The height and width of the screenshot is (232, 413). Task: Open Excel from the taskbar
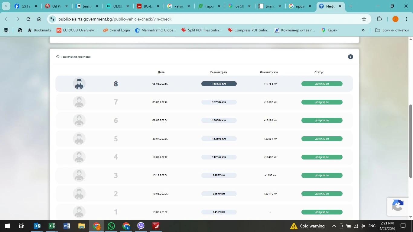[x=52, y=226]
